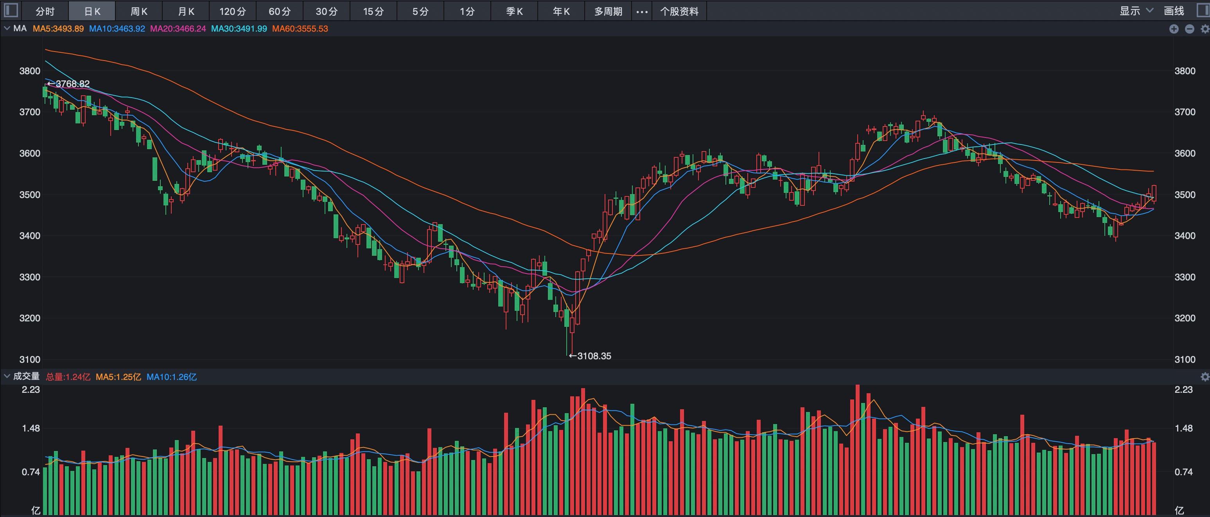1210x517 pixels.
Task: Select the 1分 period tab
Action: click(x=467, y=11)
